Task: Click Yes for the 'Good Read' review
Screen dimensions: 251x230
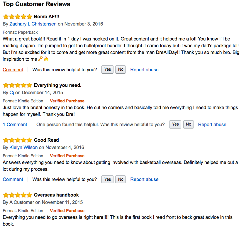Action: (x=108, y=179)
